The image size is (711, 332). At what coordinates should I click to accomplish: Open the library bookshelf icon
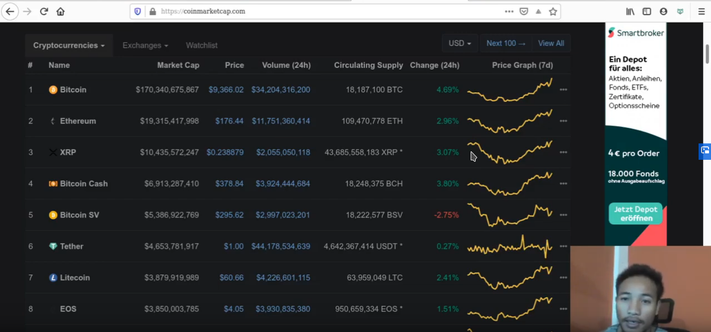[630, 11]
